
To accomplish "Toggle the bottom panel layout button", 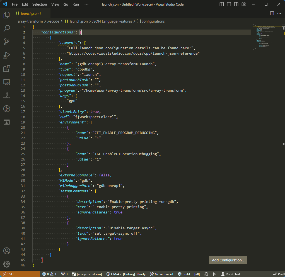I will click(229, 4).
